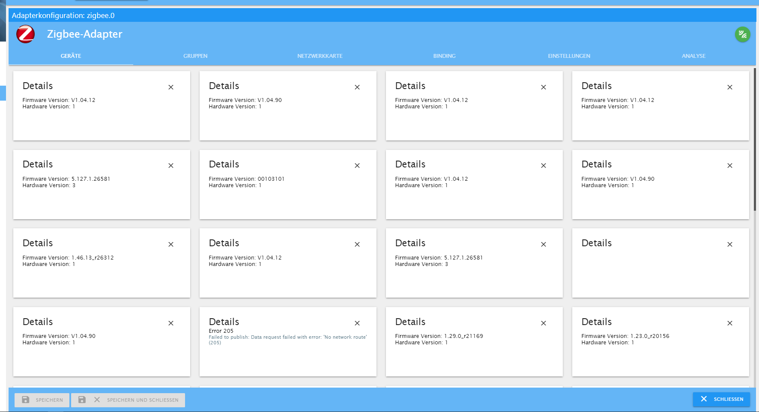
Task: Switch to the Gruppen tab
Action: click(195, 56)
